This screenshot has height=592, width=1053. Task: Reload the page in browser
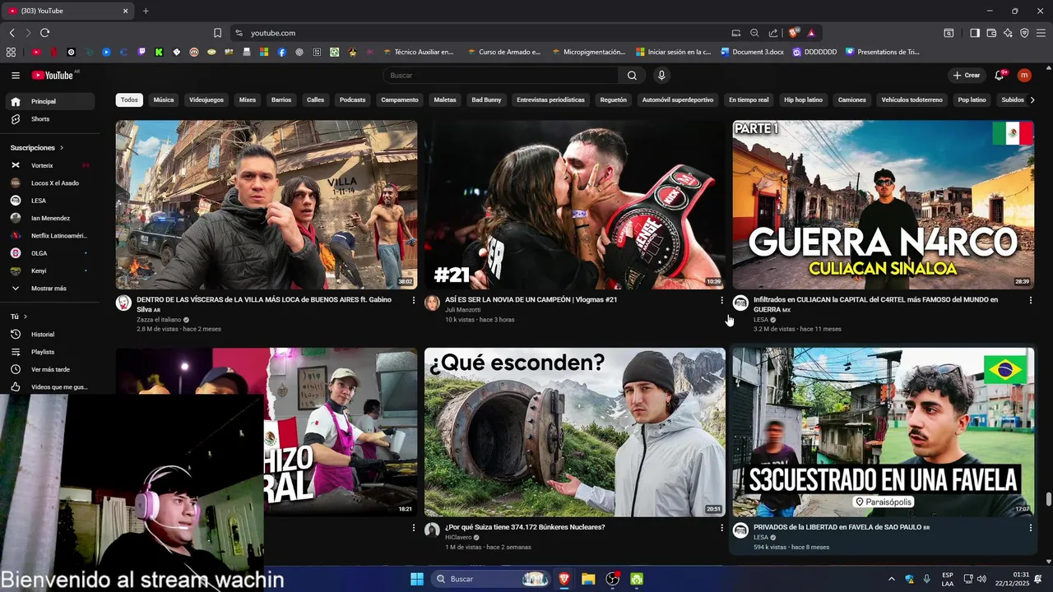(44, 33)
